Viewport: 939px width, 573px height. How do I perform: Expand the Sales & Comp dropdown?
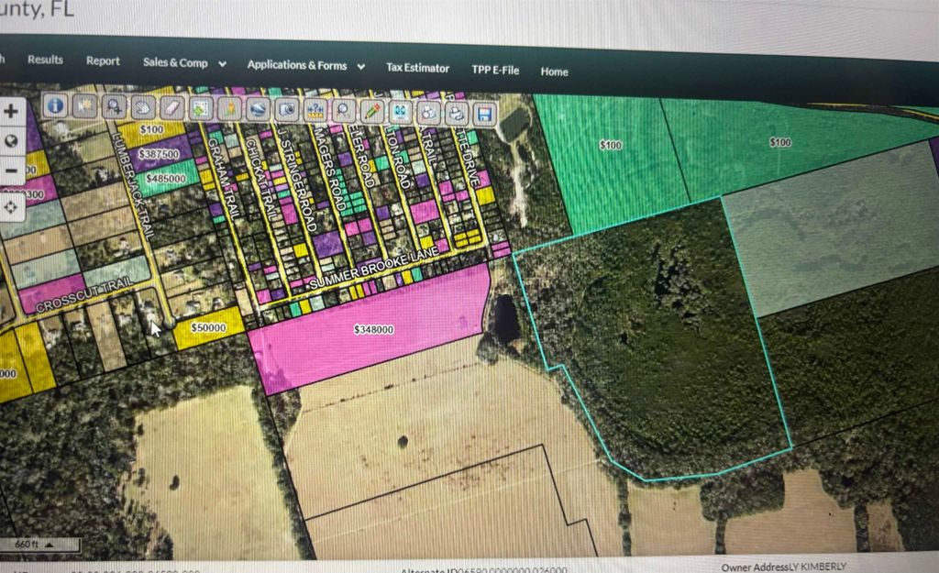click(177, 63)
